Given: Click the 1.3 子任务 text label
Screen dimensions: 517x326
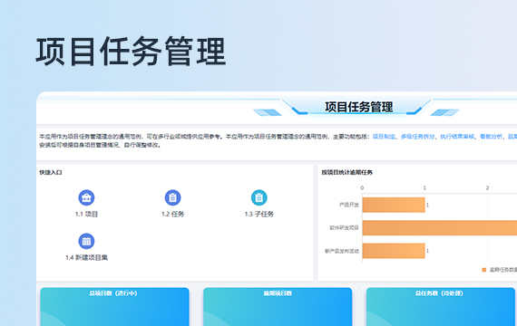Looking at the screenshot, I should [259, 214].
